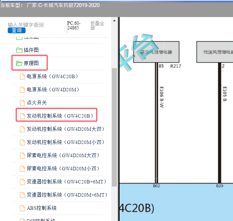
Task: Open 电源系统（GW4C20B）diagram
Action: tap(52, 76)
